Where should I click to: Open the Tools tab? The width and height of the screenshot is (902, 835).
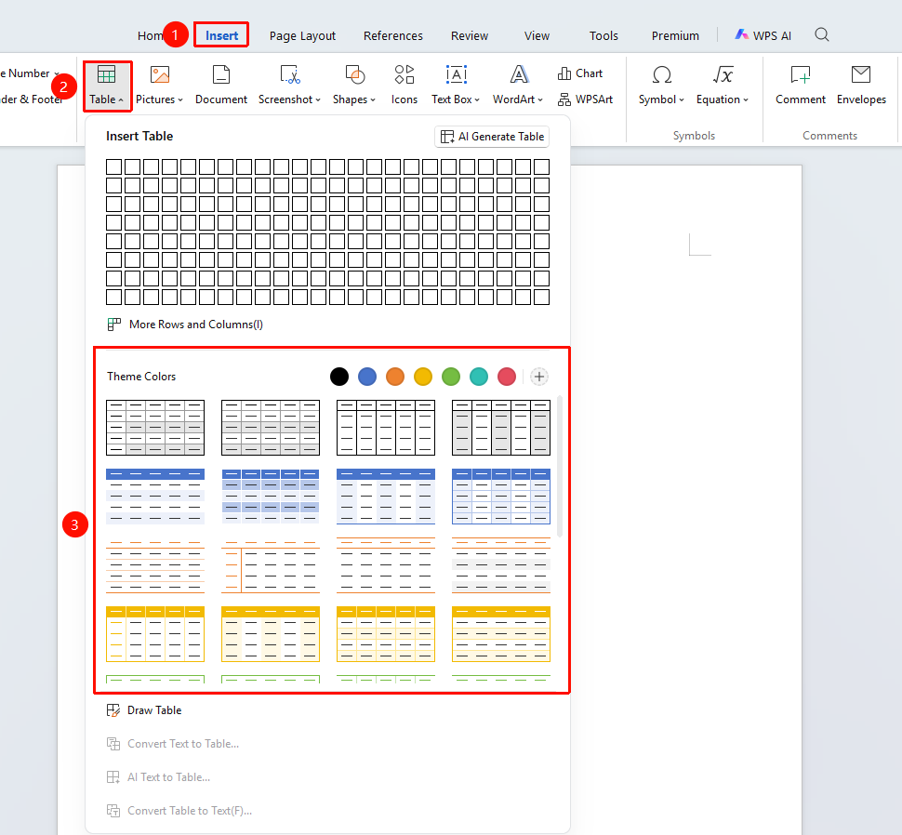click(604, 35)
